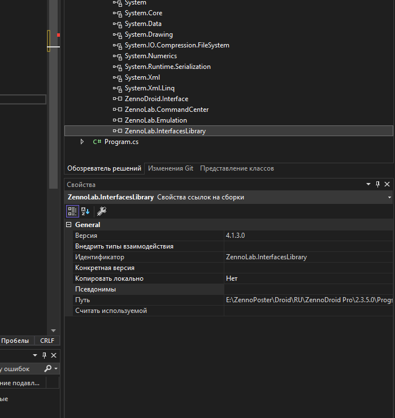This screenshot has height=418, width=395.
Task: Click the Пробелы indentation indicator
Action: (15, 341)
